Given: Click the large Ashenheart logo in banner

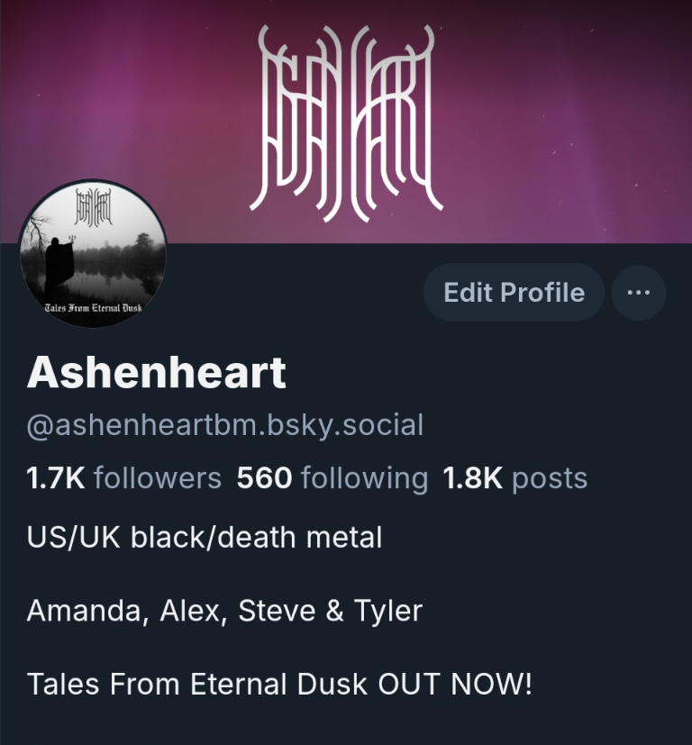Looking at the screenshot, I should coord(347,123).
